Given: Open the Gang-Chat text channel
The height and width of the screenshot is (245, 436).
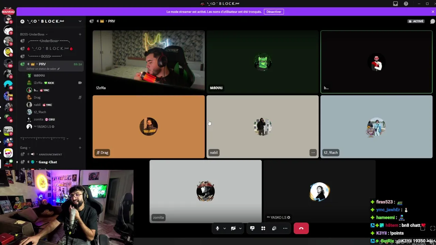Looking at the screenshot, I should (51, 162).
